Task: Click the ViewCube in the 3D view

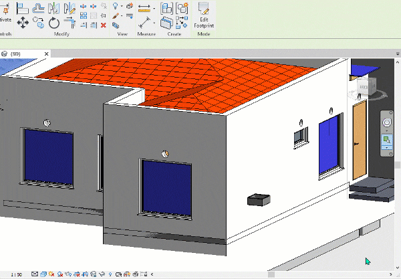Action: [x=367, y=87]
